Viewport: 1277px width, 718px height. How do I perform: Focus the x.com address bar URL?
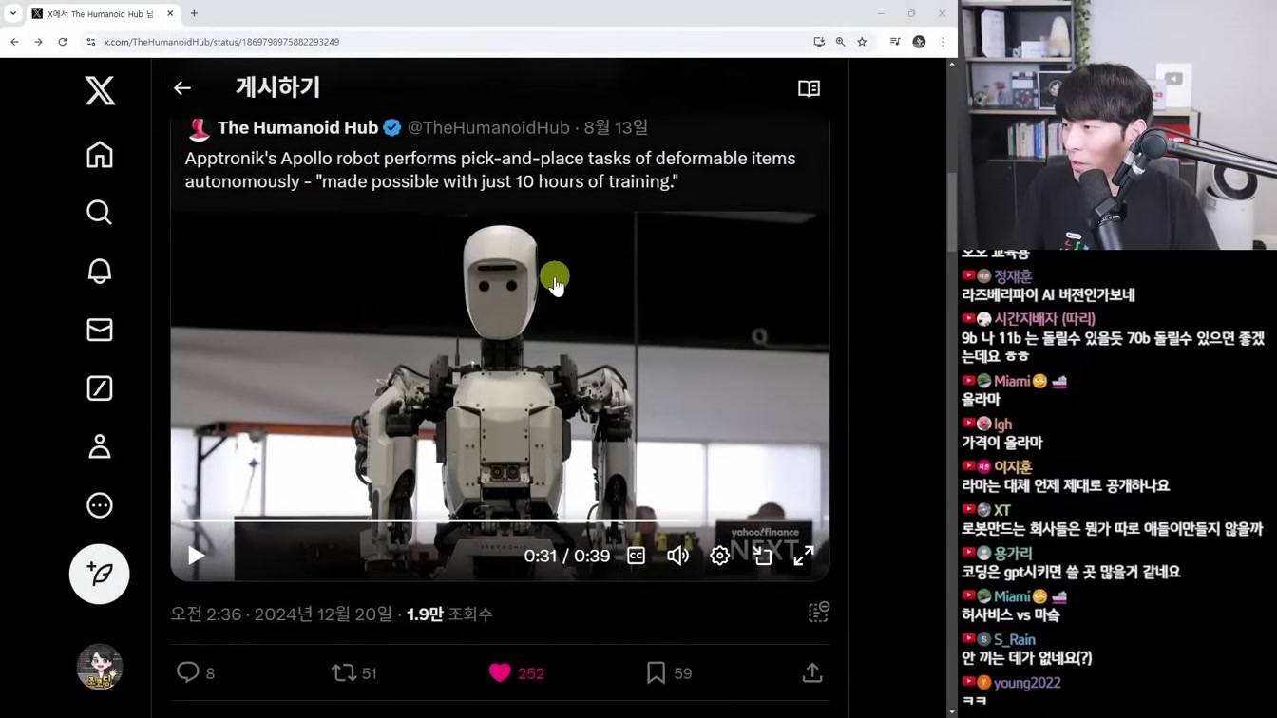(221, 42)
